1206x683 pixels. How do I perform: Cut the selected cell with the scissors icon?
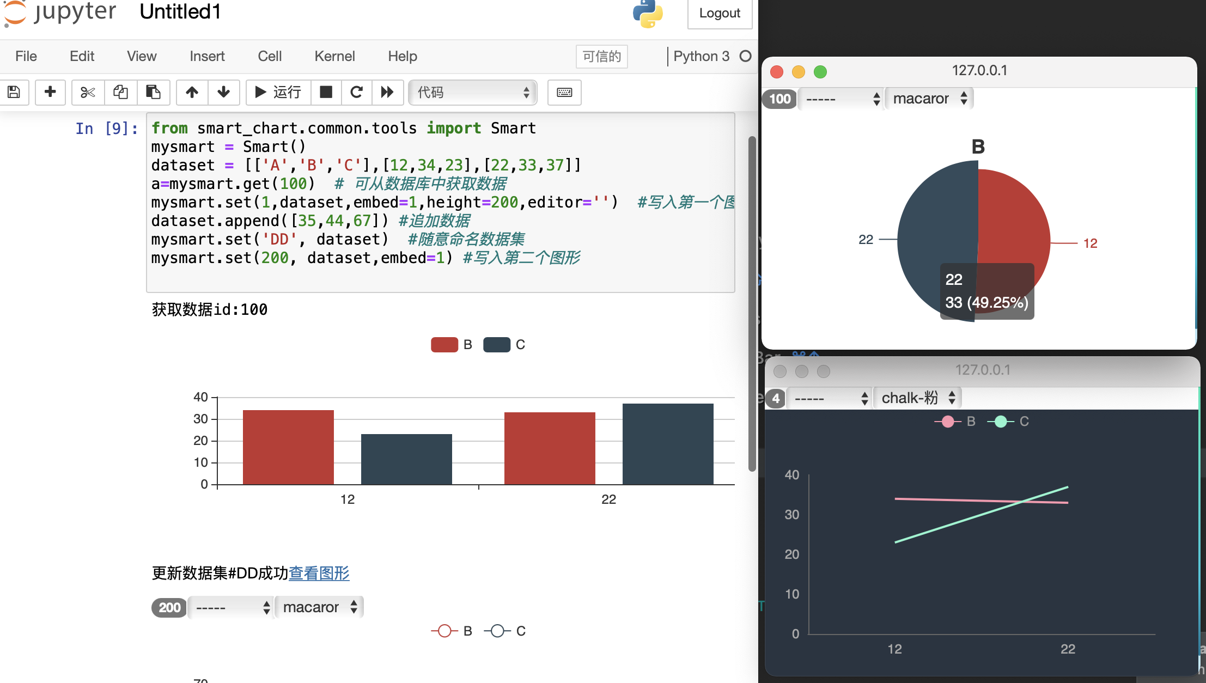(x=88, y=92)
